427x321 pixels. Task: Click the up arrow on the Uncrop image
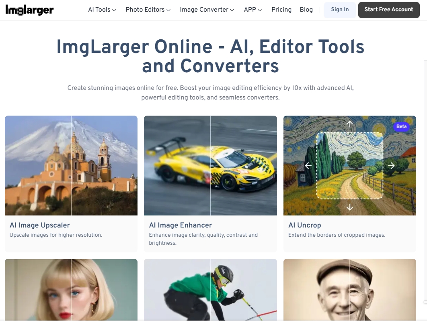tap(350, 124)
